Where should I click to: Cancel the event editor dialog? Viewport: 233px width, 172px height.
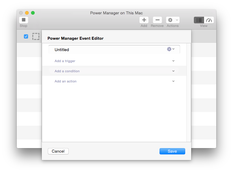click(x=58, y=151)
